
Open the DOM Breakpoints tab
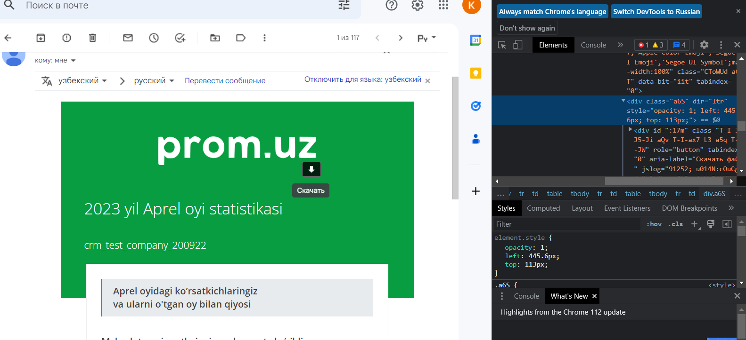point(689,208)
